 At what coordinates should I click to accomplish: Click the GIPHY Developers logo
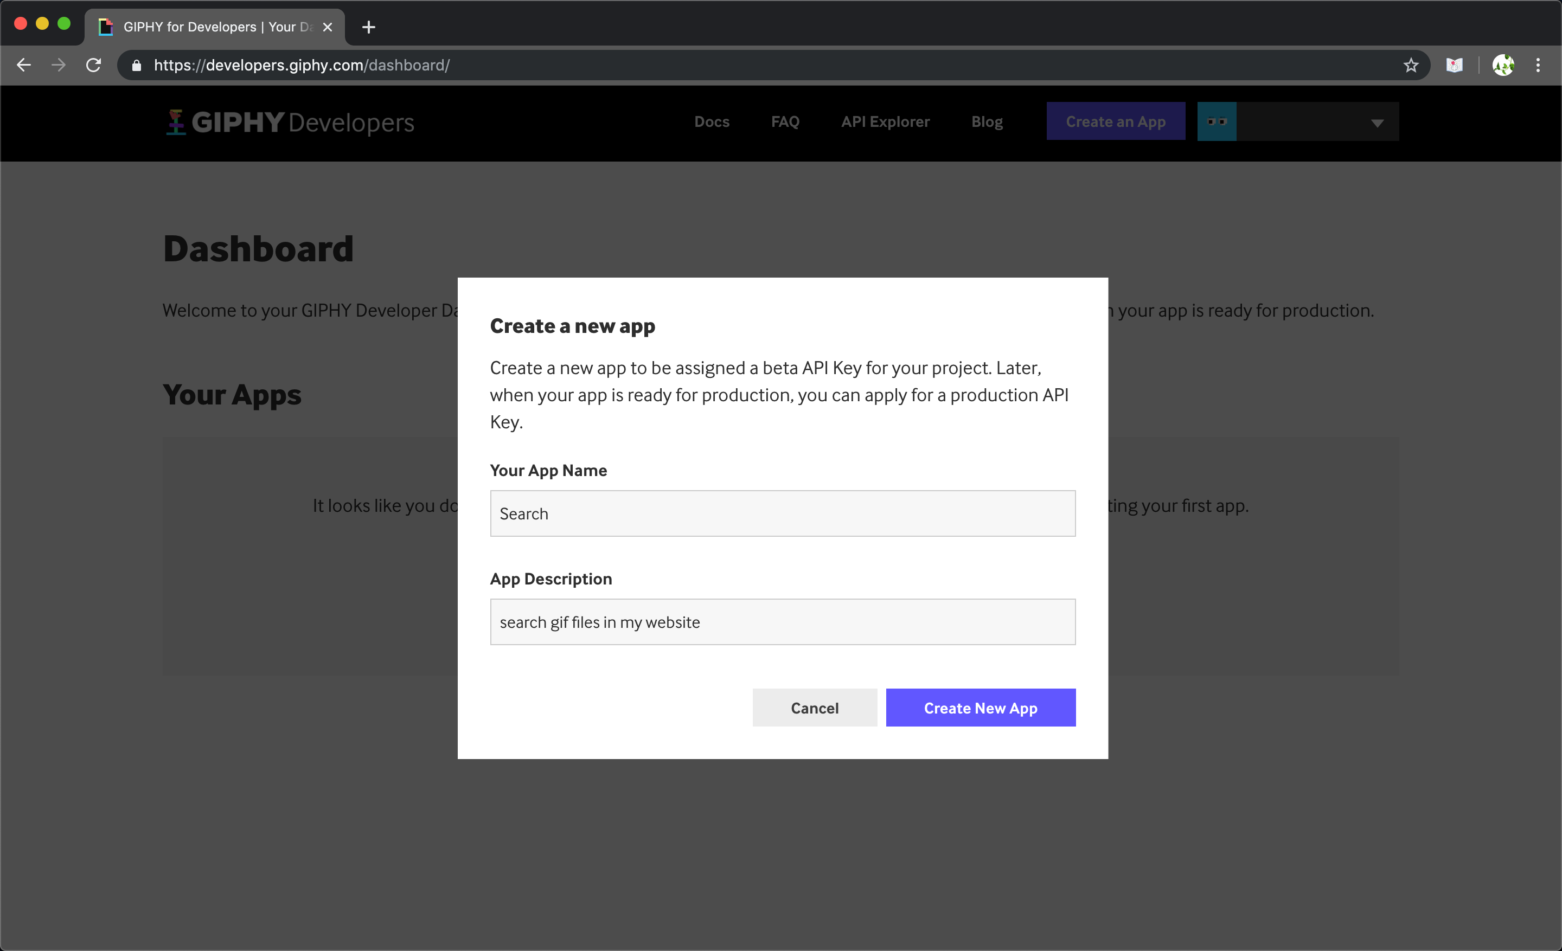pos(290,123)
